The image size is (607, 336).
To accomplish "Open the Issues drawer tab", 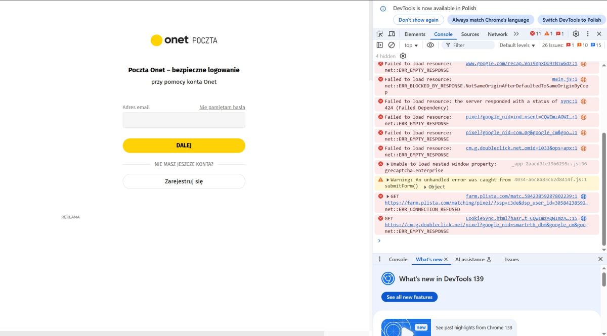I will pyautogui.click(x=512, y=259).
